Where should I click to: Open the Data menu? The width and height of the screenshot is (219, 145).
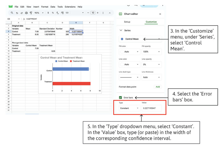coord(53,7)
